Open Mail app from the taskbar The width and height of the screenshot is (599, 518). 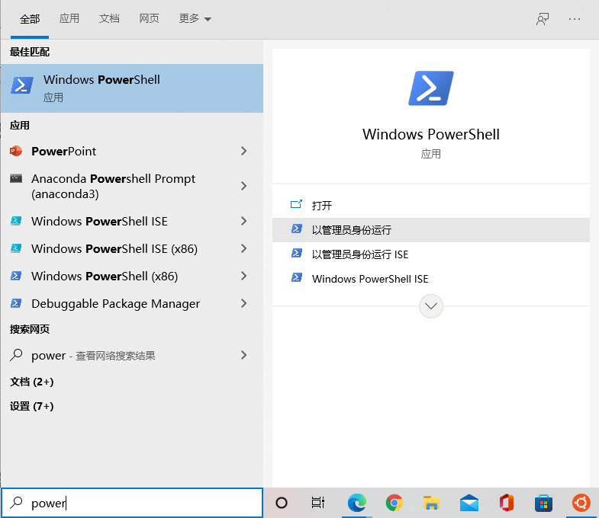(x=469, y=503)
